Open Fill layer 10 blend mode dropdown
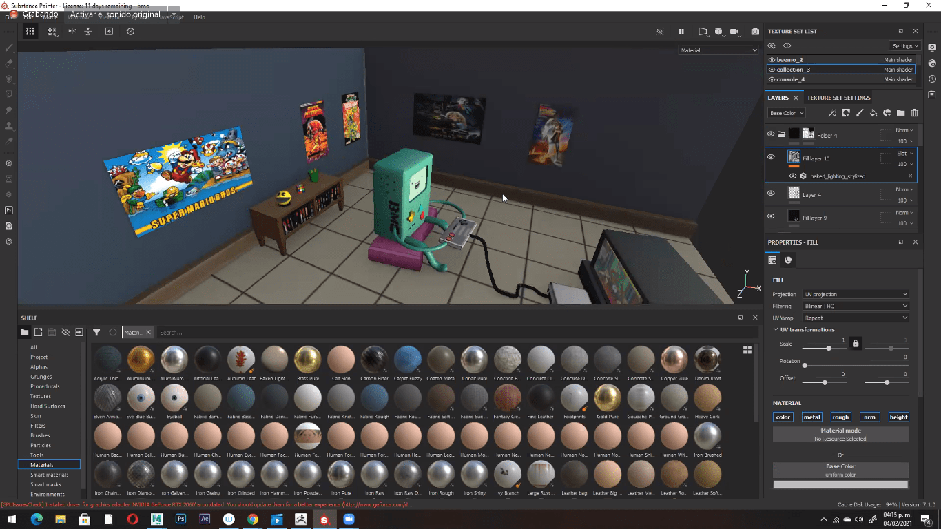 pos(905,154)
